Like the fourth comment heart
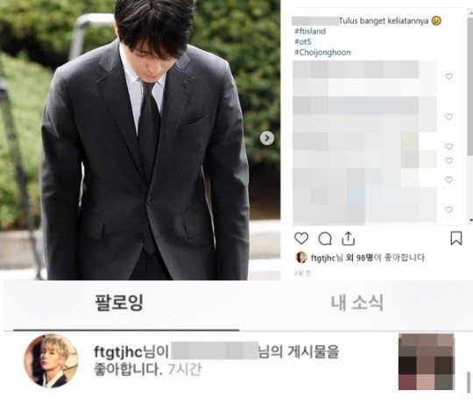This screenshot has height=405, width=473. (x=448, y=160)
